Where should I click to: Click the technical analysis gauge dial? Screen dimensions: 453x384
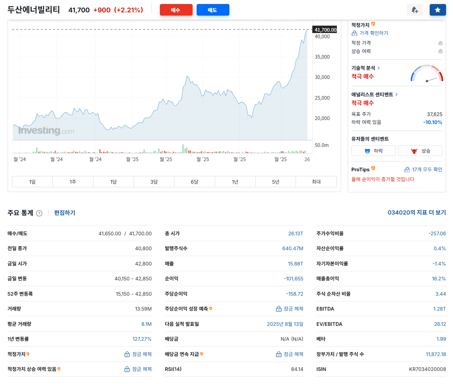pyautogui.click(x=427, y=73)
